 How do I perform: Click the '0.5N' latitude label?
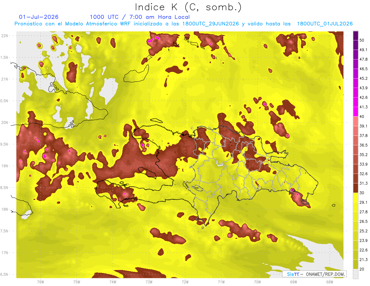(x=5, y=101)
